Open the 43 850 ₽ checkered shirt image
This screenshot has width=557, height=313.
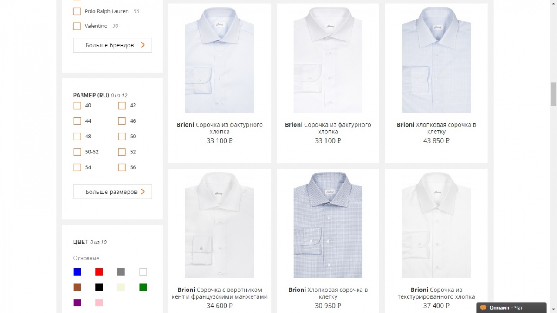pos(436,60)
